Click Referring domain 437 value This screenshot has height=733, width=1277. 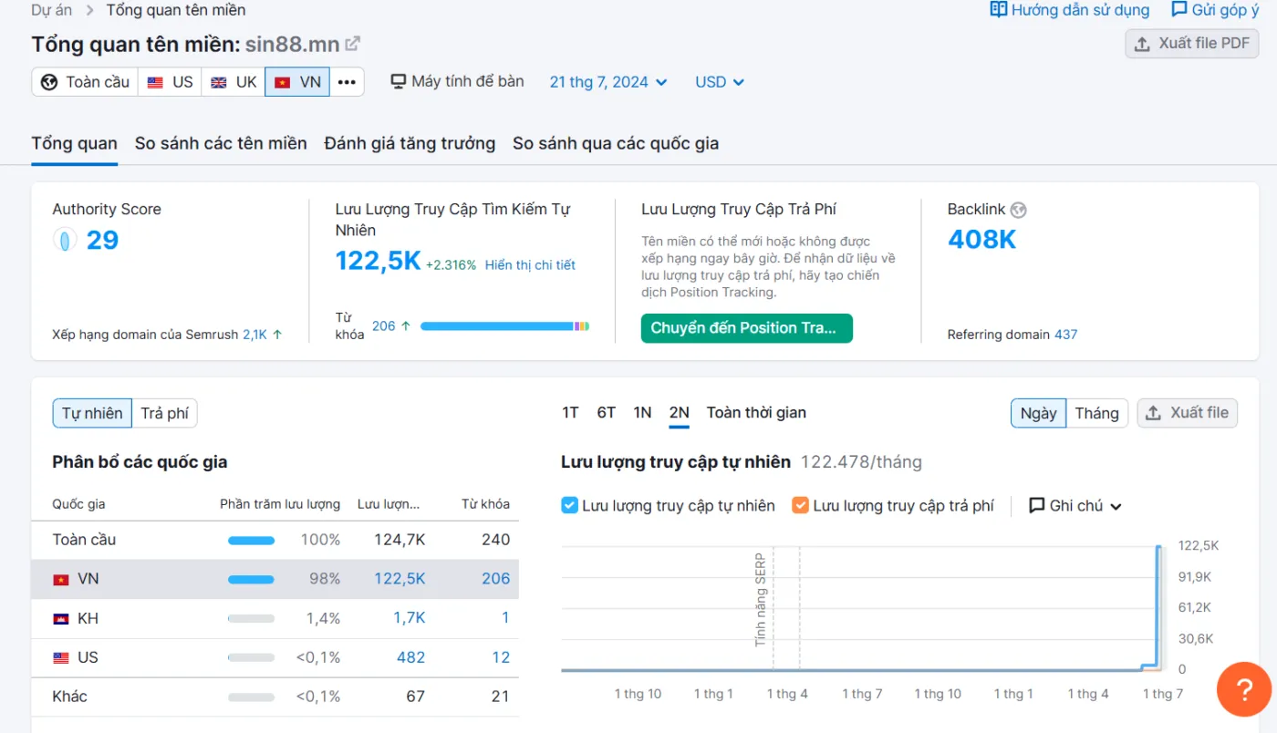pos(1066,335)
